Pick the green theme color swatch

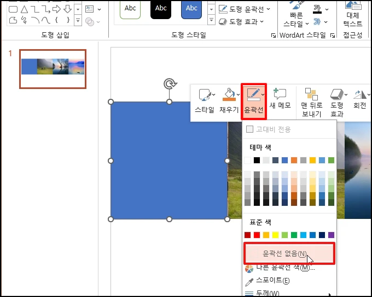click(x=331, y=161)
